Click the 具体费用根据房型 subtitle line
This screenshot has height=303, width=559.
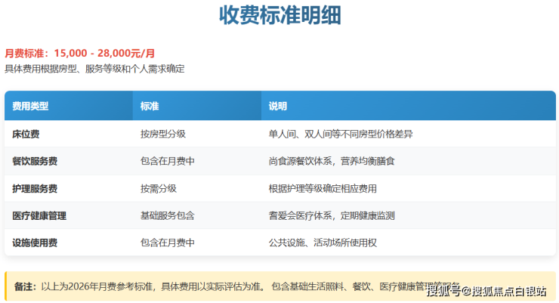click(x=94, y=69)
